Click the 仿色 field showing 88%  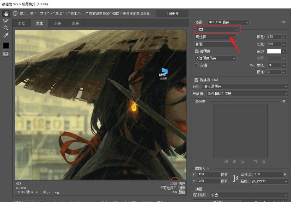click(x=274, y=44)
